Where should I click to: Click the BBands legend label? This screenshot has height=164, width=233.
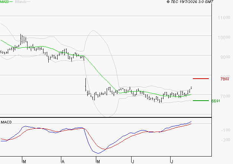click(x=21, y=2)
